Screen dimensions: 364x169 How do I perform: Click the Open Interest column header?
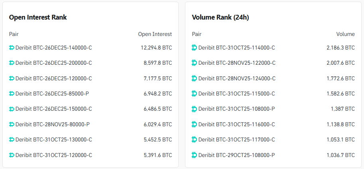click(x=155, y=34)
